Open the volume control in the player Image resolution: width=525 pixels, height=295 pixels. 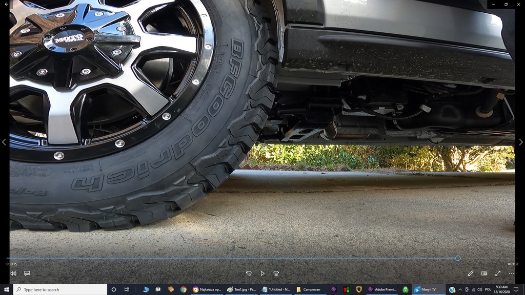pos(13,273)
